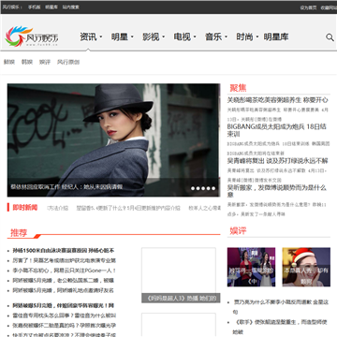Click the 韩娱 sub-navigation link
Viewport: 337px width, 337px height.
pos(27,62)
